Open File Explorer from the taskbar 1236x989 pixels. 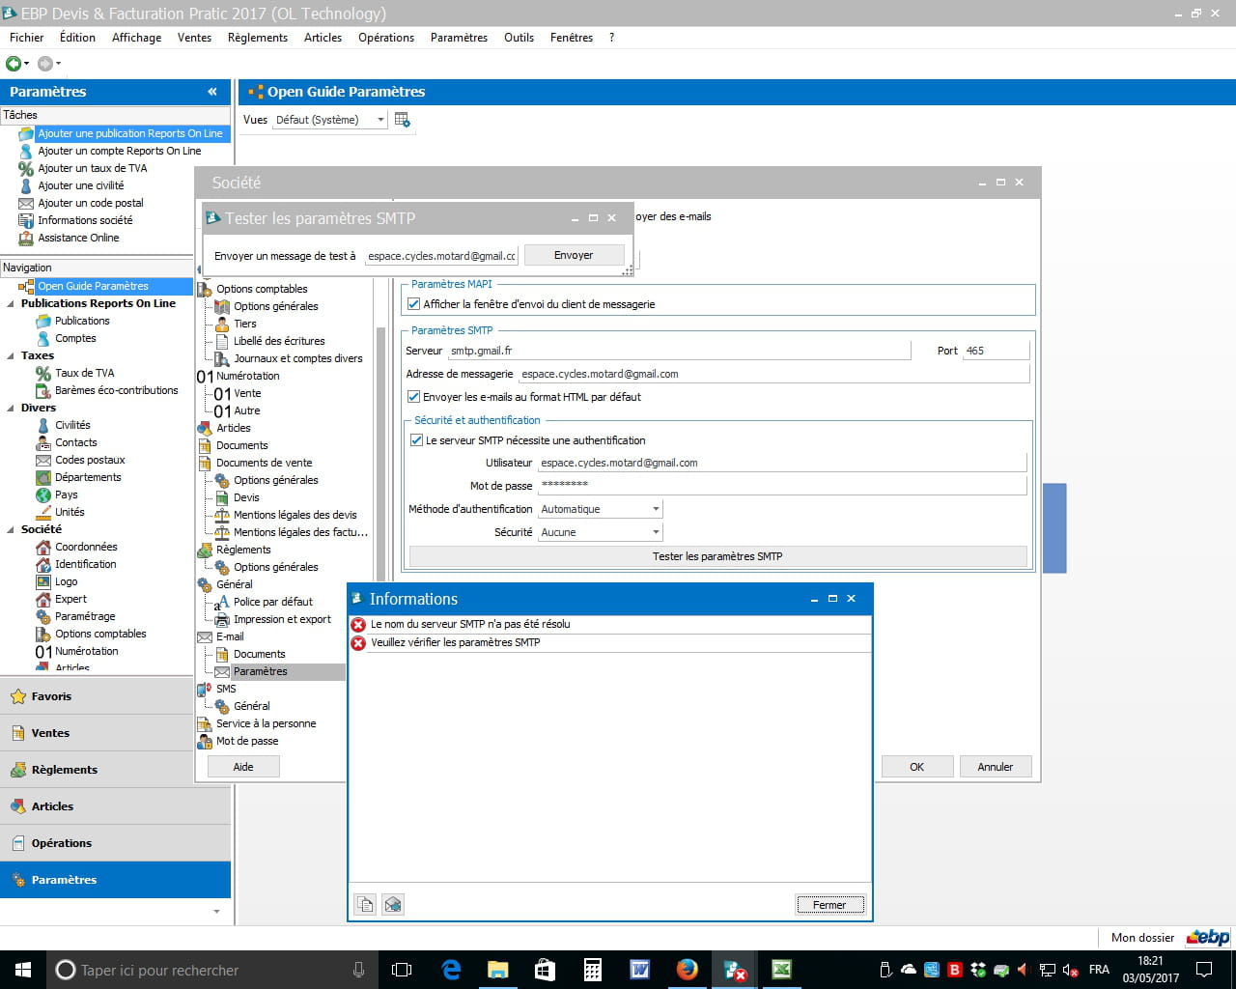click(x=498, y=970)
